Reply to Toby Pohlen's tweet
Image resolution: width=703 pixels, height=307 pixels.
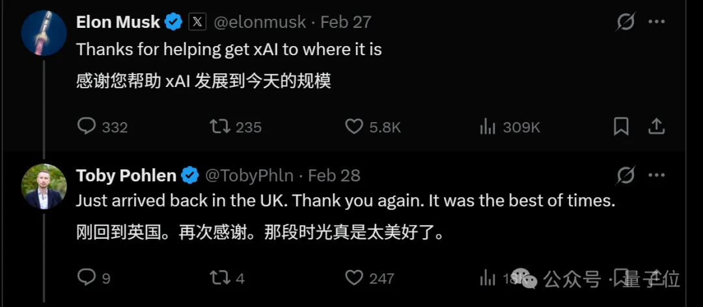click(x=87, y=278)
